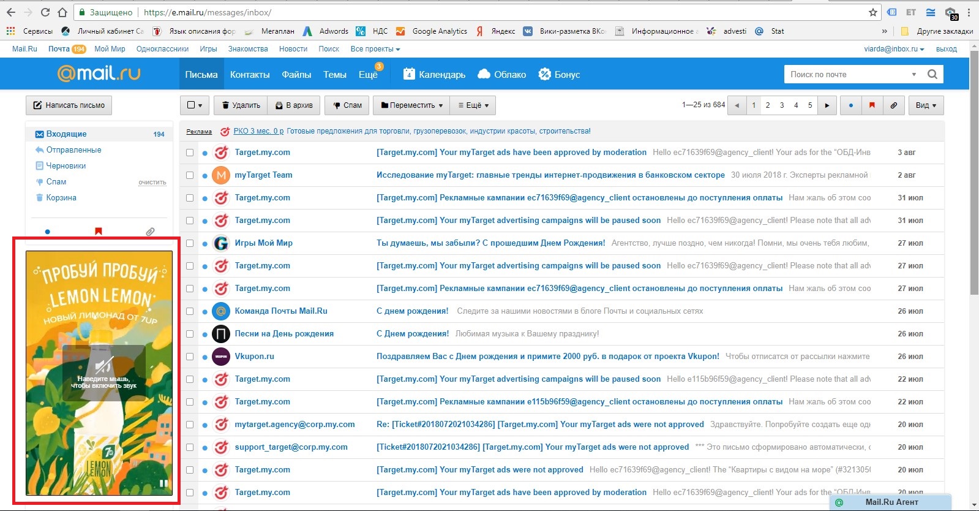Open the Ещё tab in blue header
979x511 pixels.
(x=369, y=74)
